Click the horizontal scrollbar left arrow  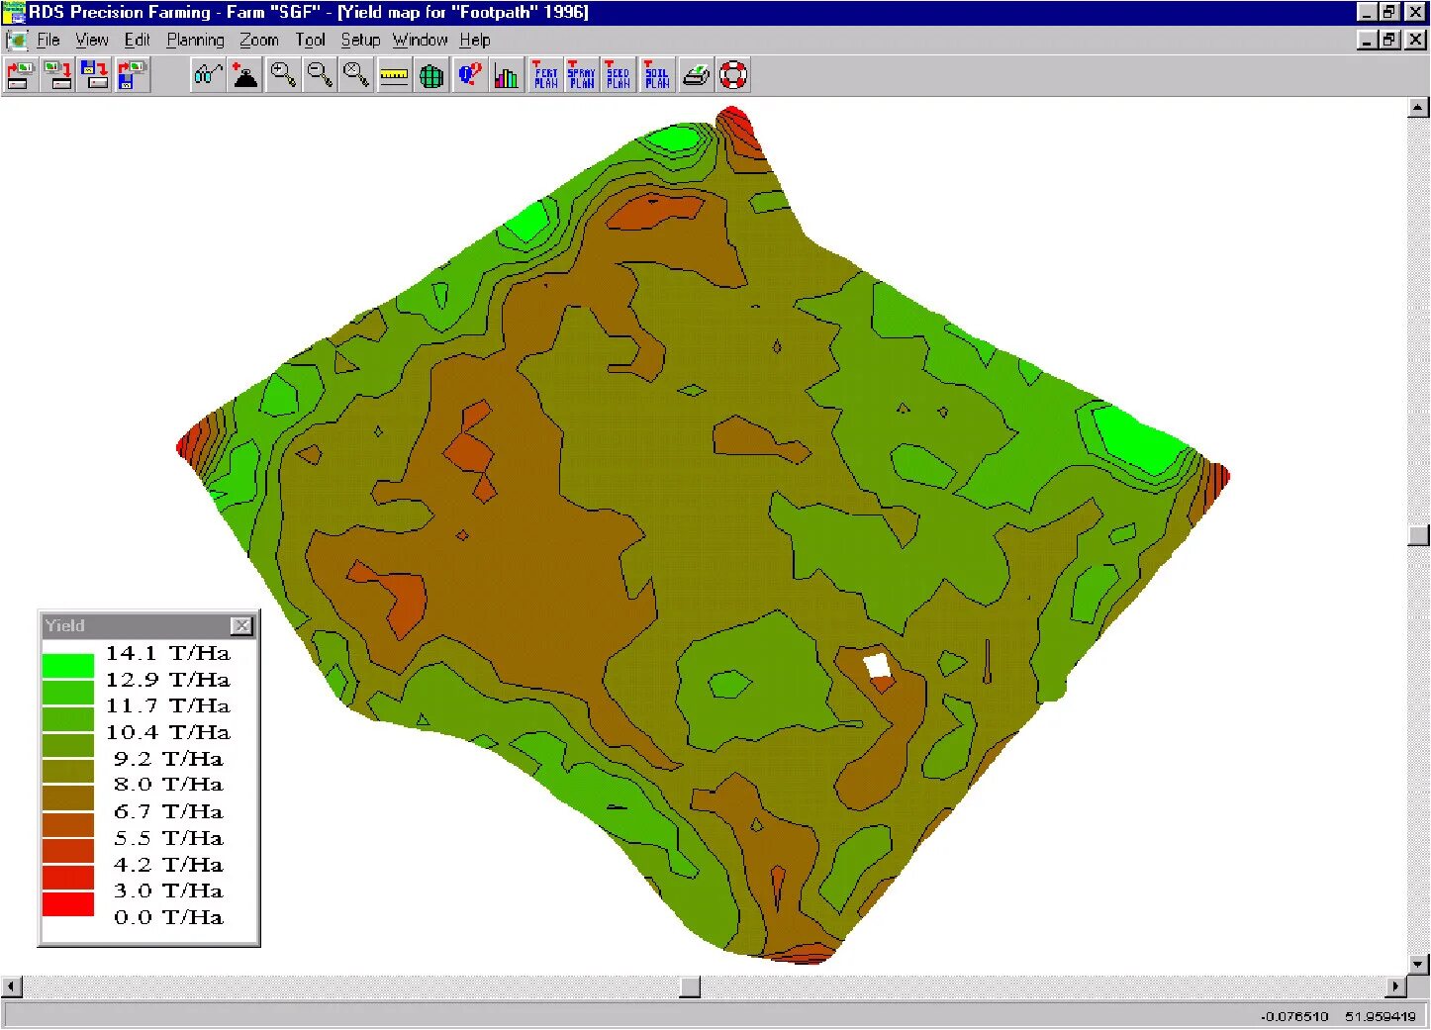click(x=12, y=986)
